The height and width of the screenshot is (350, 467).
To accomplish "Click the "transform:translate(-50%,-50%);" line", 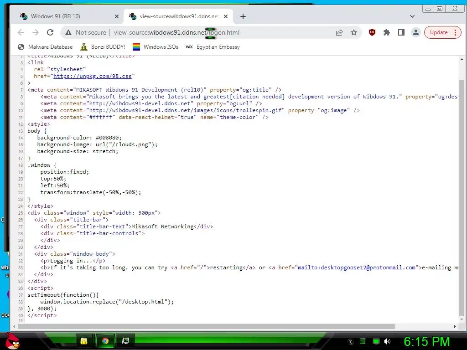I will click(91, 192).
